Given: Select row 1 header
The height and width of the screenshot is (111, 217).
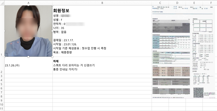Looking at the screenshot, I should tap(2, 31).
